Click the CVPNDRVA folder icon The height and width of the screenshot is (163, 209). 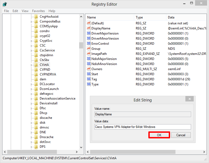tap(36, 74)
